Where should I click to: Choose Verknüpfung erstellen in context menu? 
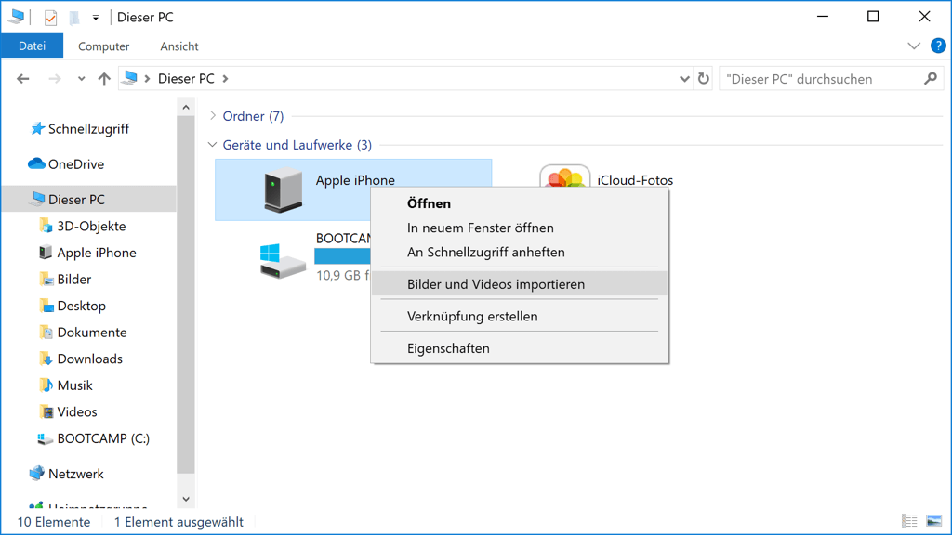[520, 316]
